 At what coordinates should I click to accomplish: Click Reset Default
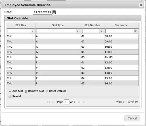click(x=56, y=91)
